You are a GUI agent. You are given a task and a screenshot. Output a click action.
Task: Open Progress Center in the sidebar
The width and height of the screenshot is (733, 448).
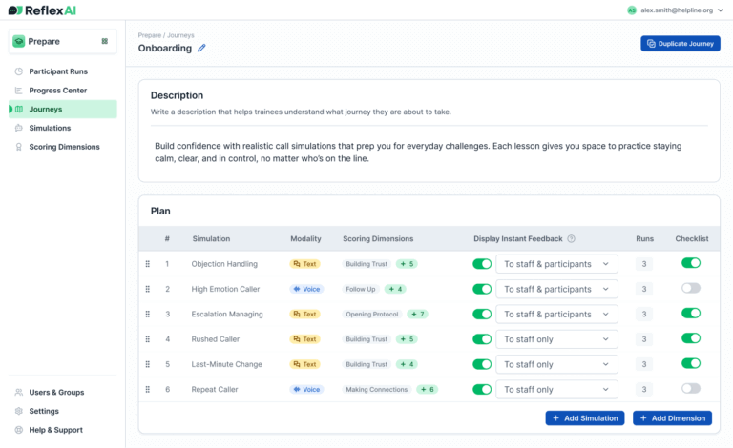point(63,91)
